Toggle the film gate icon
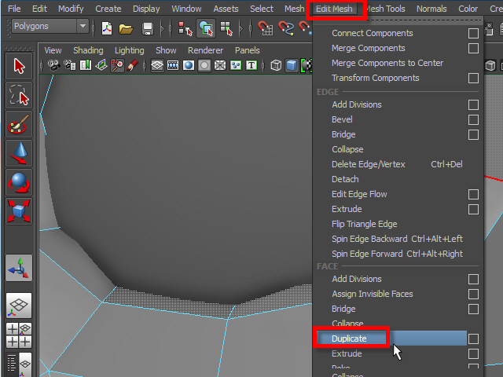503x377 pixels. click(x=173, y=65)
